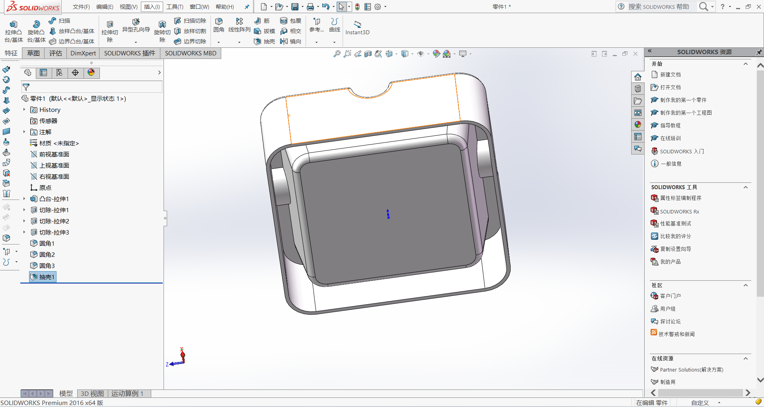Select the Mirror (镜向) feature tool
The image size is (764, 407).
(x=290, y=41)
